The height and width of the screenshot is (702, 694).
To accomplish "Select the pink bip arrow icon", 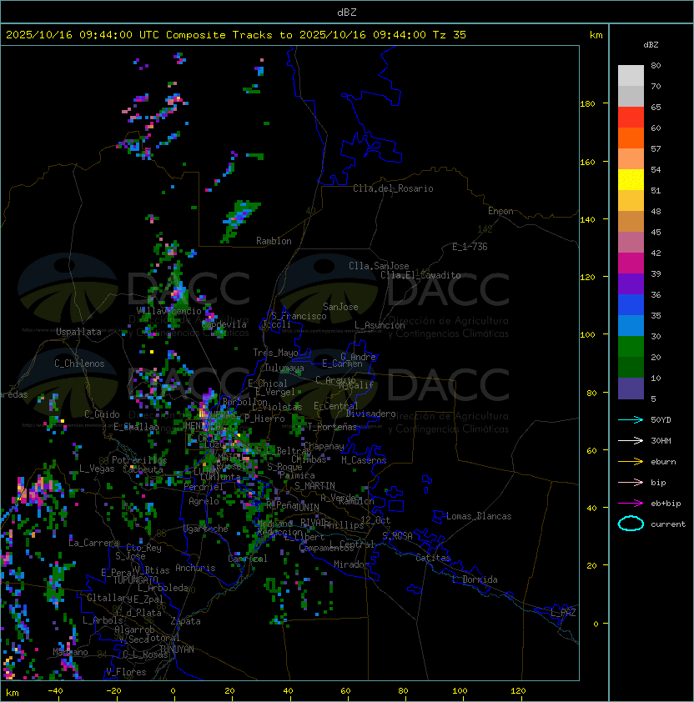I will [631, 483].
